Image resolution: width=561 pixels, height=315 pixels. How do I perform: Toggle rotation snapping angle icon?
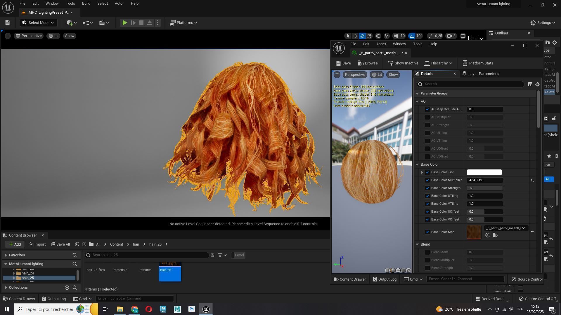click(x=412, y=36)
